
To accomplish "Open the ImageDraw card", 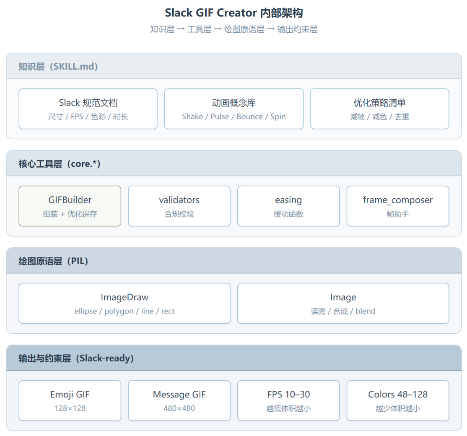I will (x=125, y=303).
